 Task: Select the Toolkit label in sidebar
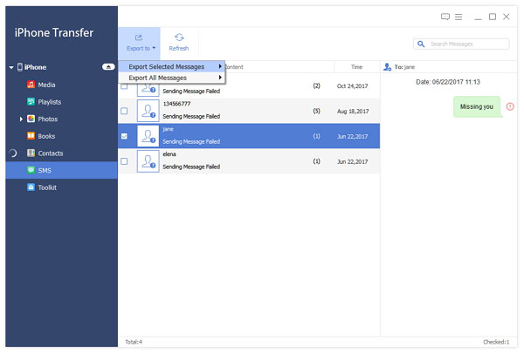[x=47, y=187]
